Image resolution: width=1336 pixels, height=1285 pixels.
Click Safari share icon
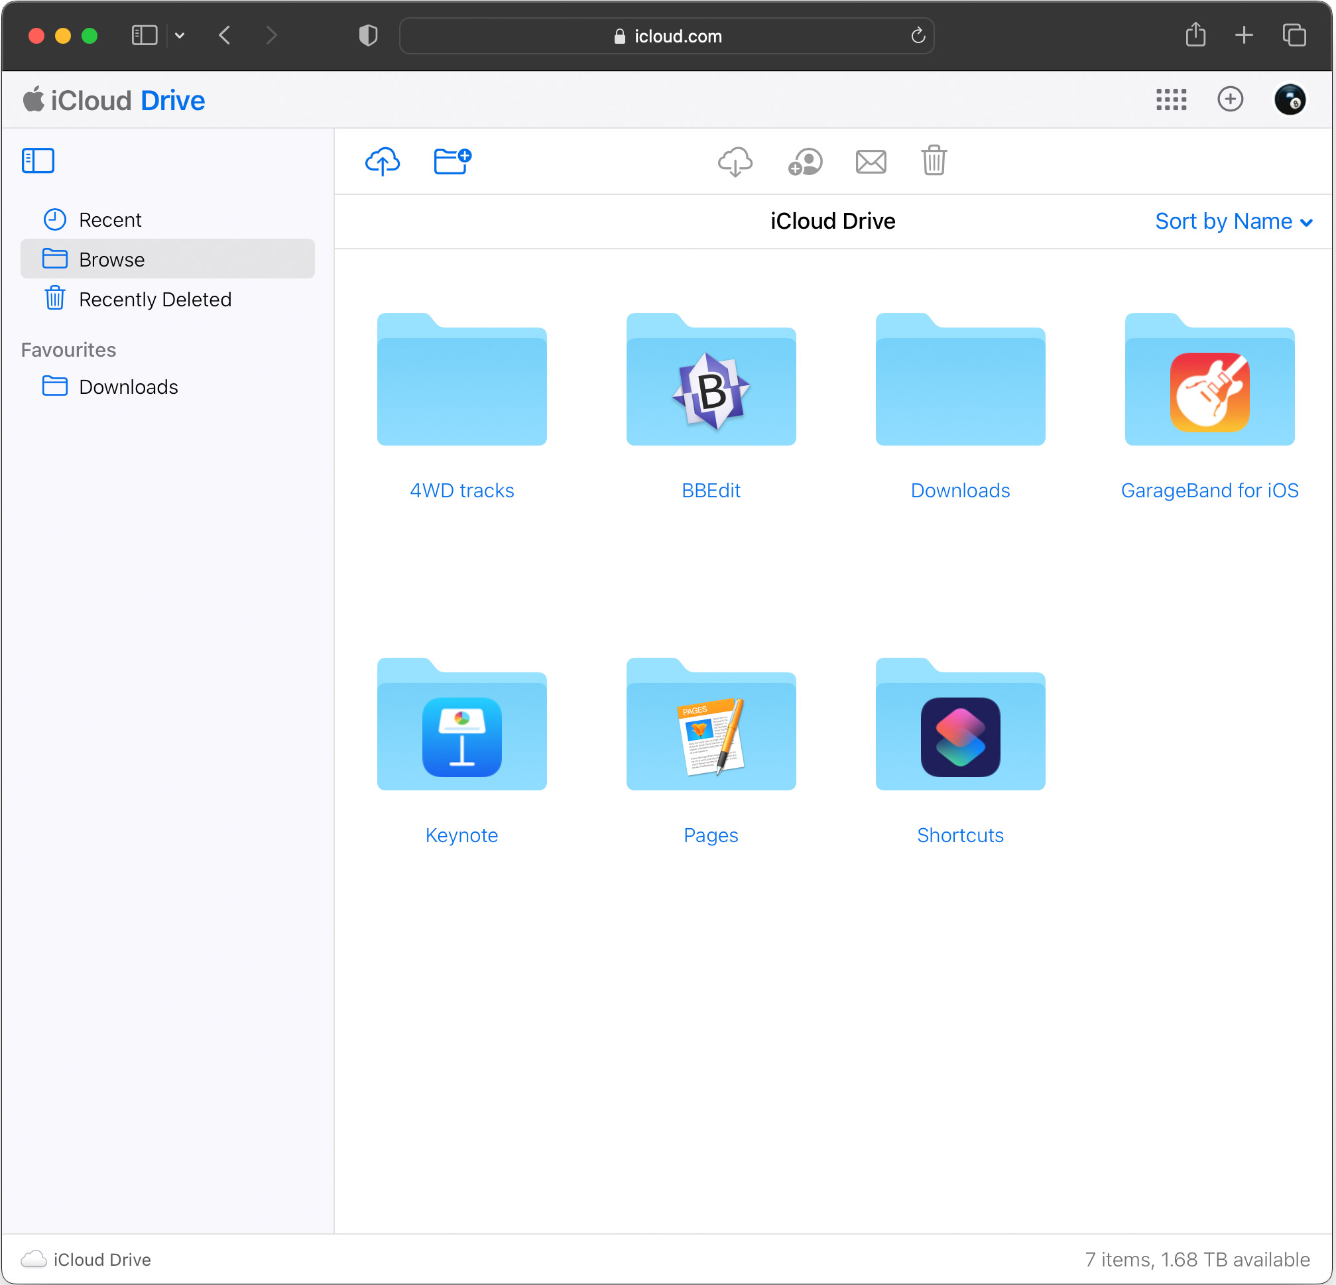[x=1195, y=34]
